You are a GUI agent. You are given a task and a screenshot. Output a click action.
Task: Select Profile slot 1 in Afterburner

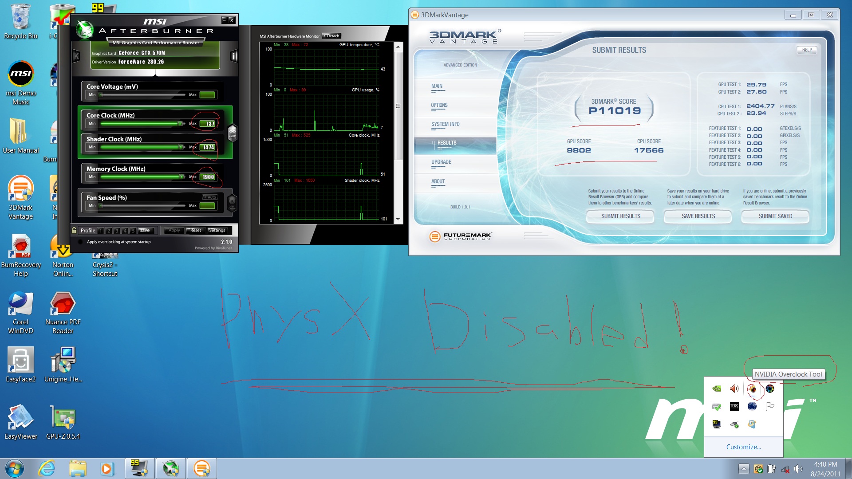pyautogui.click(x=101, y=231)
